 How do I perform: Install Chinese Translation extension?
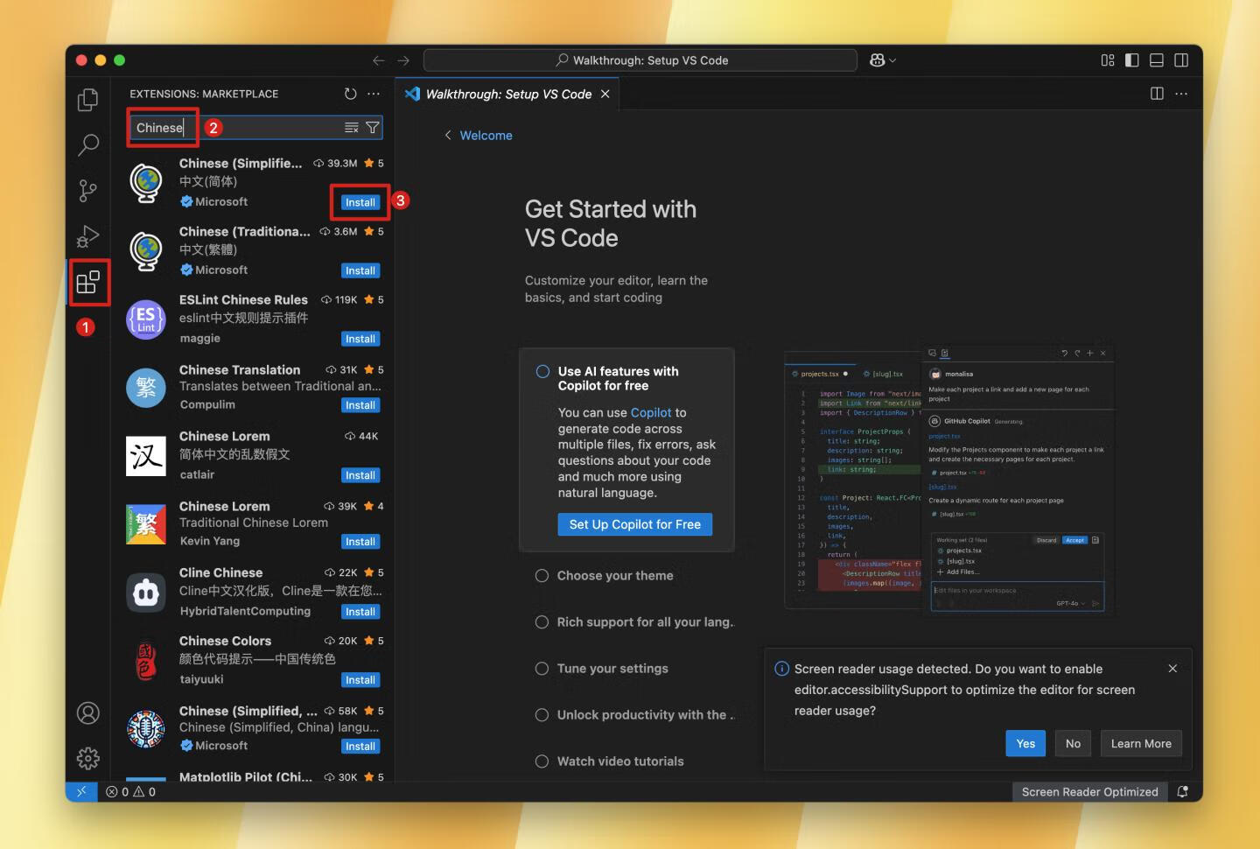tap(360, 405)
